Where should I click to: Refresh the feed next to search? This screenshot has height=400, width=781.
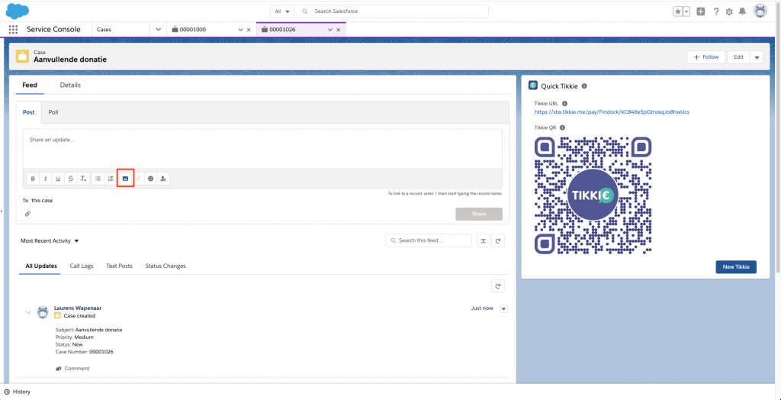pos(499,240)
